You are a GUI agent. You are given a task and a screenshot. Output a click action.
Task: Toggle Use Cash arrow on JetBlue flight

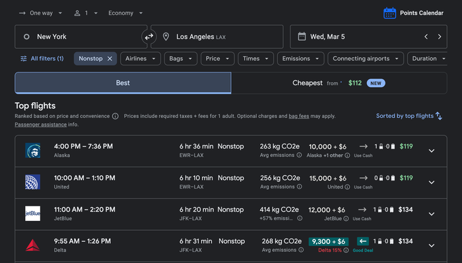click(362, 210)
